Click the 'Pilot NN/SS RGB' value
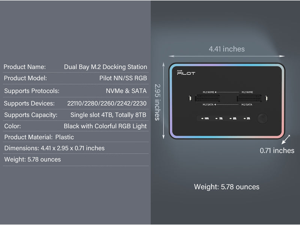This screenshot has height=225, width=300. click(123, 78)
